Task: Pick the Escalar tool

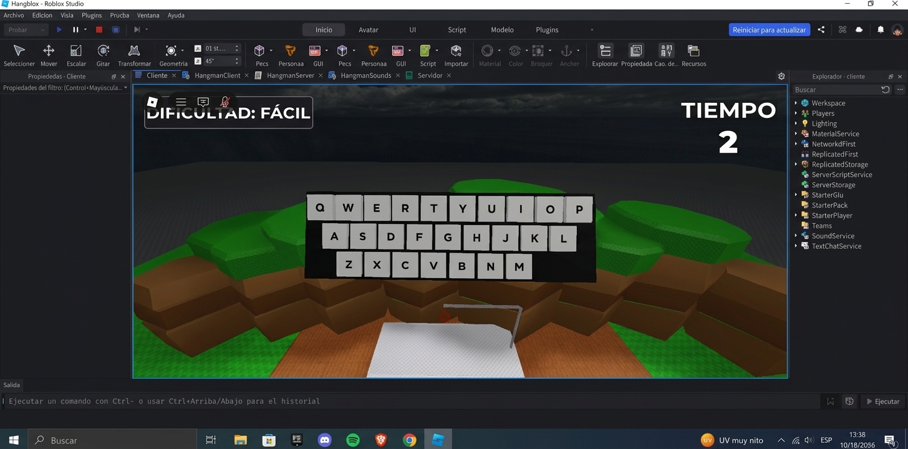Action: [76, 55]
